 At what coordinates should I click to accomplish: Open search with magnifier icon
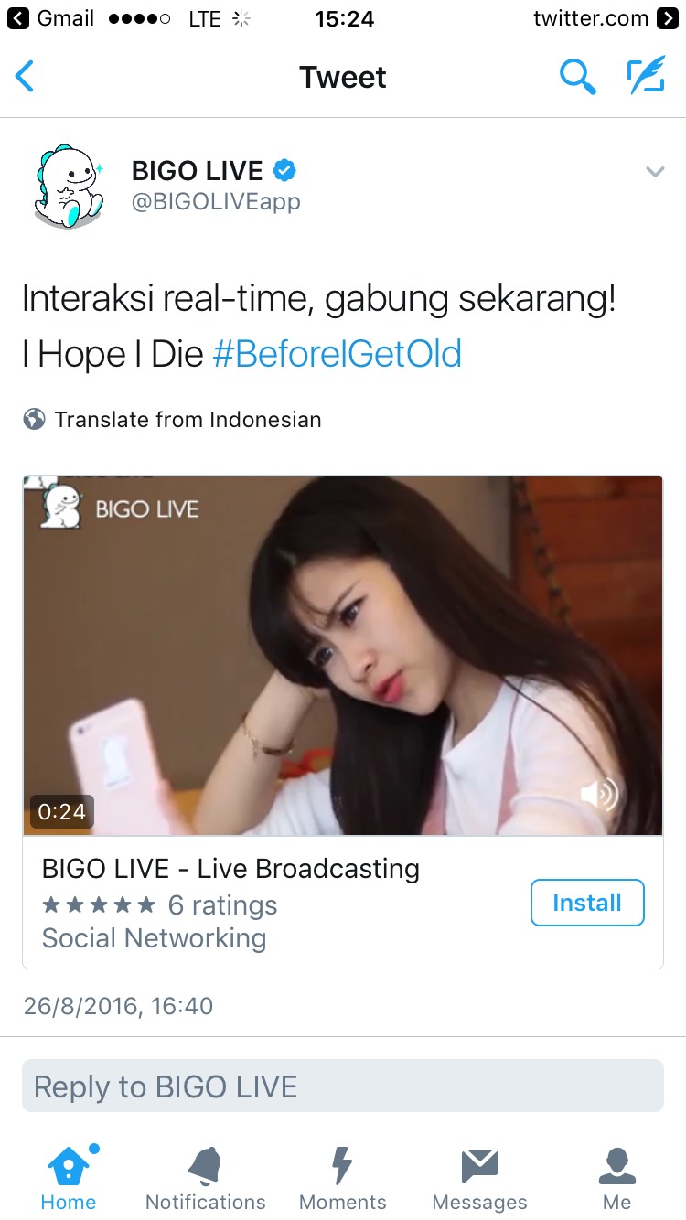pos(577,77)
